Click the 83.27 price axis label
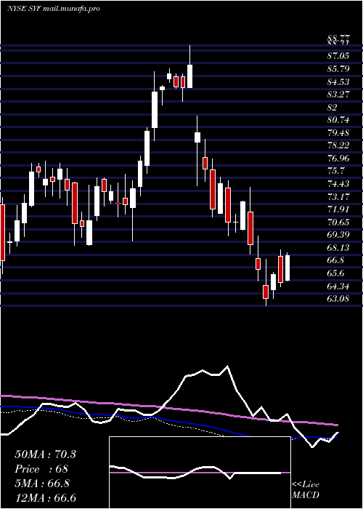The image size is (363, 509). (x=338, y=95)
